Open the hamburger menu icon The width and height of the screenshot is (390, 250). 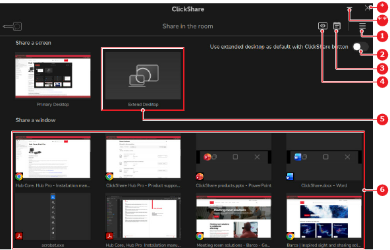[x=362, y=26]
